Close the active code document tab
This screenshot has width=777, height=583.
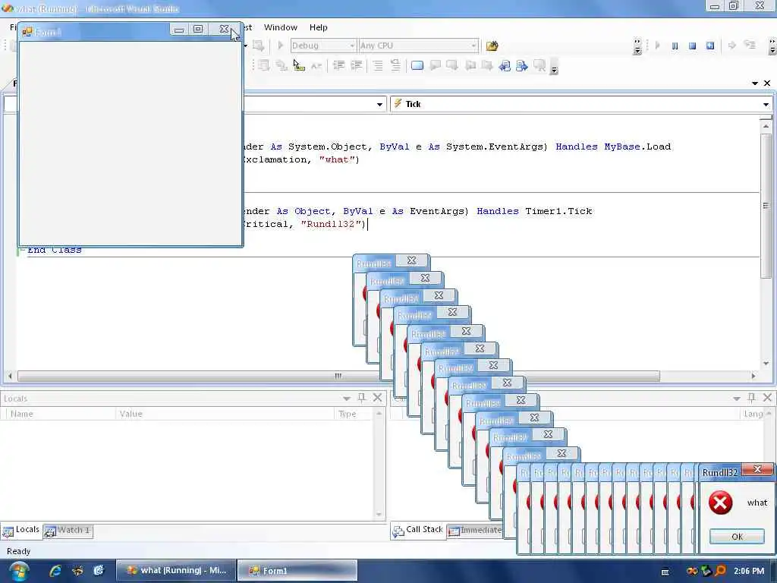click(x=767, y=84)
